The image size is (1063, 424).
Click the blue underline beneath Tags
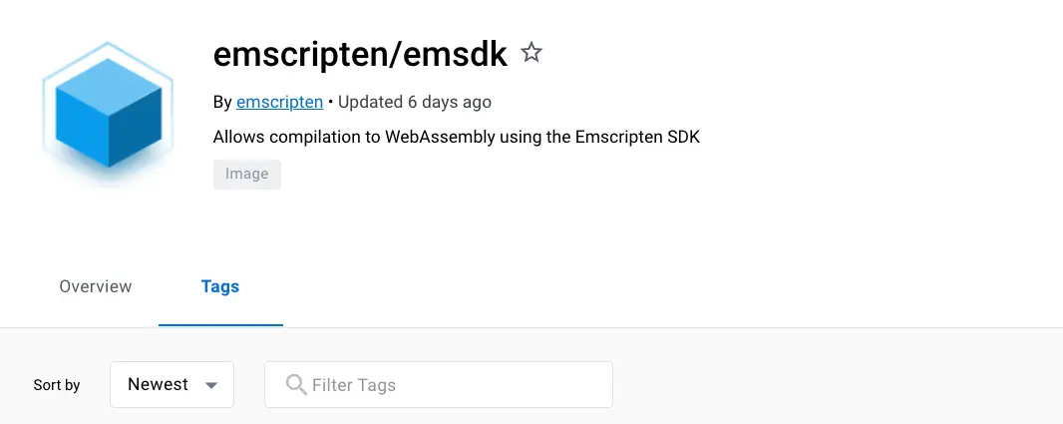point(220,324)
